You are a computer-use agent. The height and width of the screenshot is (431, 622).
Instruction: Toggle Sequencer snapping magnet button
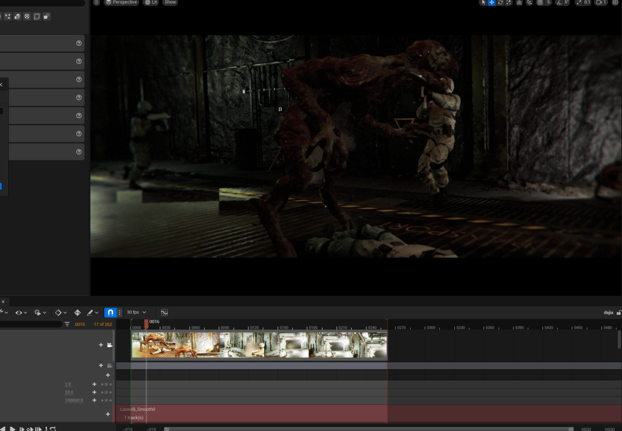(111, 312)
